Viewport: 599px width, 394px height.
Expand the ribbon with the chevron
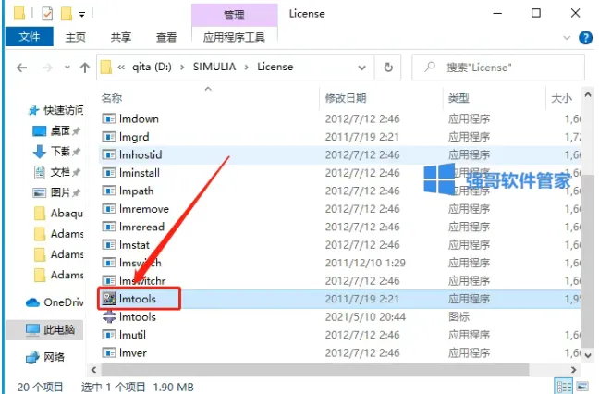567,37
